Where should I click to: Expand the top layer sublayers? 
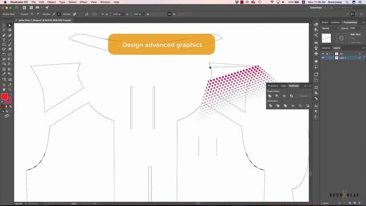(x=332, y=54)
